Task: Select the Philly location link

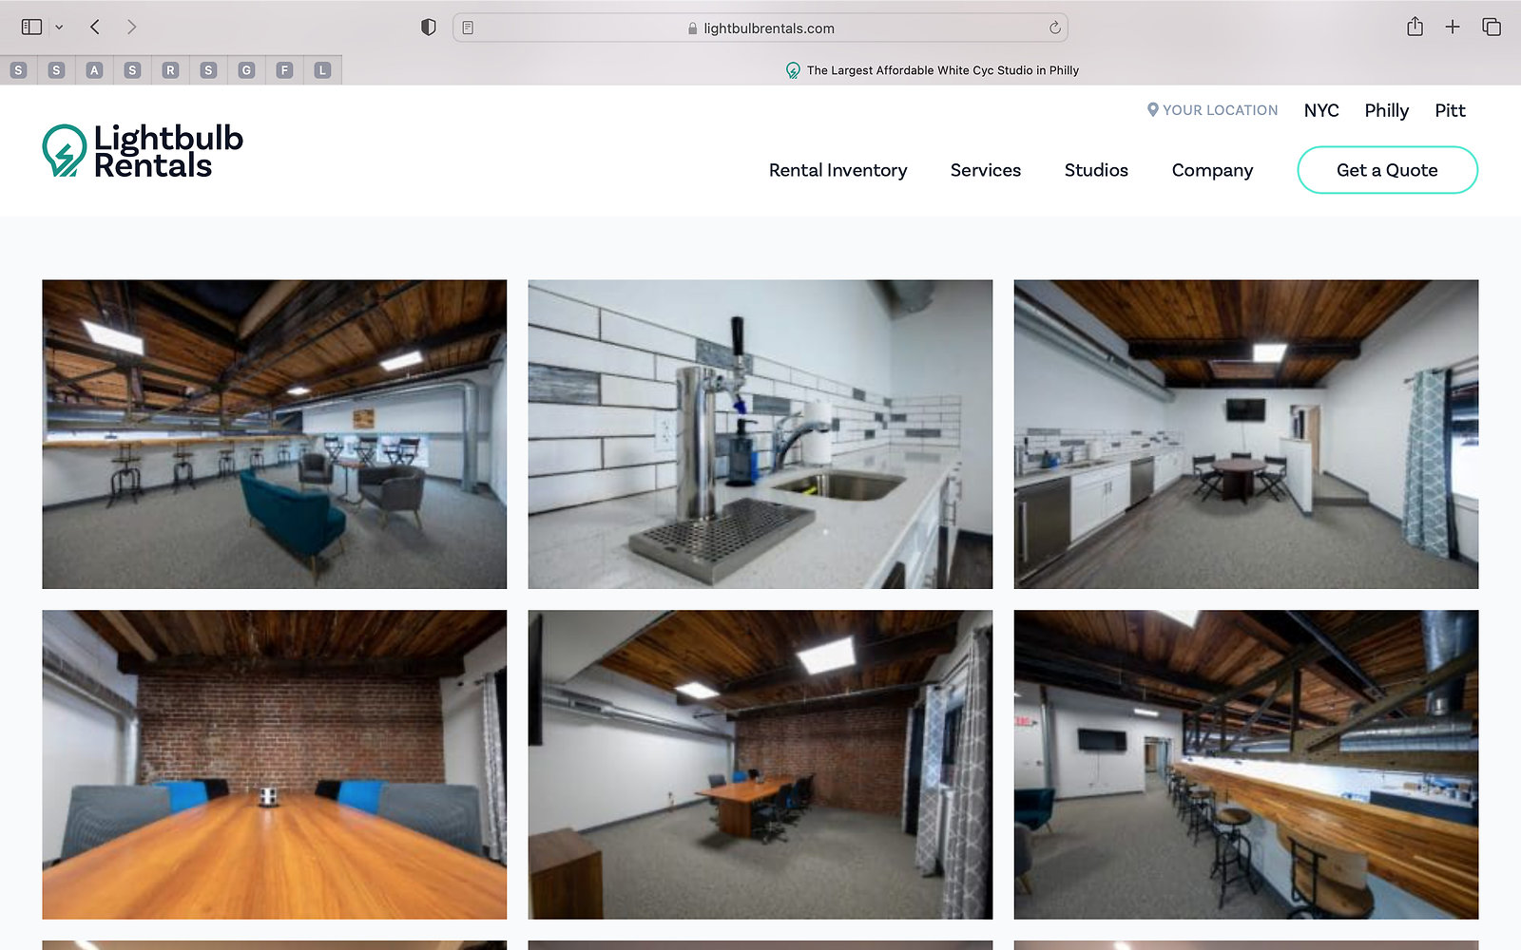Action: [1386, 110]
